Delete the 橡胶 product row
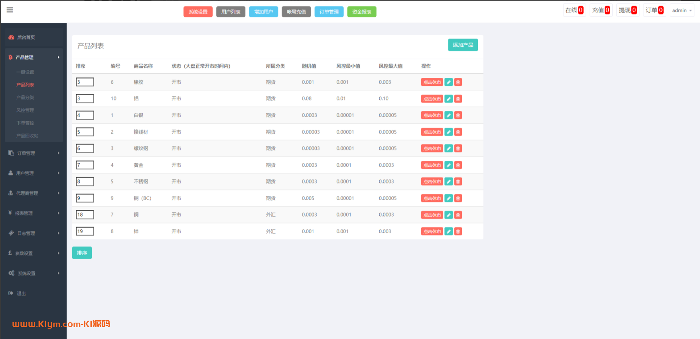The width and height of the screenshot is (700, 339). coord(458,82)
